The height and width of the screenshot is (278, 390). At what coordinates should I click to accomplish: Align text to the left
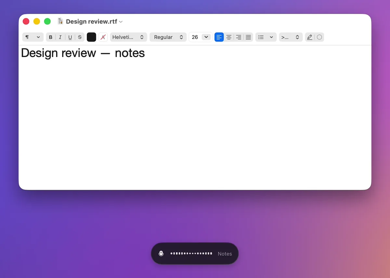click(x=219, y=37)
